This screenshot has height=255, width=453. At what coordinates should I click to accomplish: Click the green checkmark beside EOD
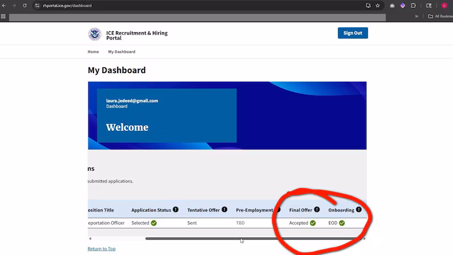click(x=342, y=223)
